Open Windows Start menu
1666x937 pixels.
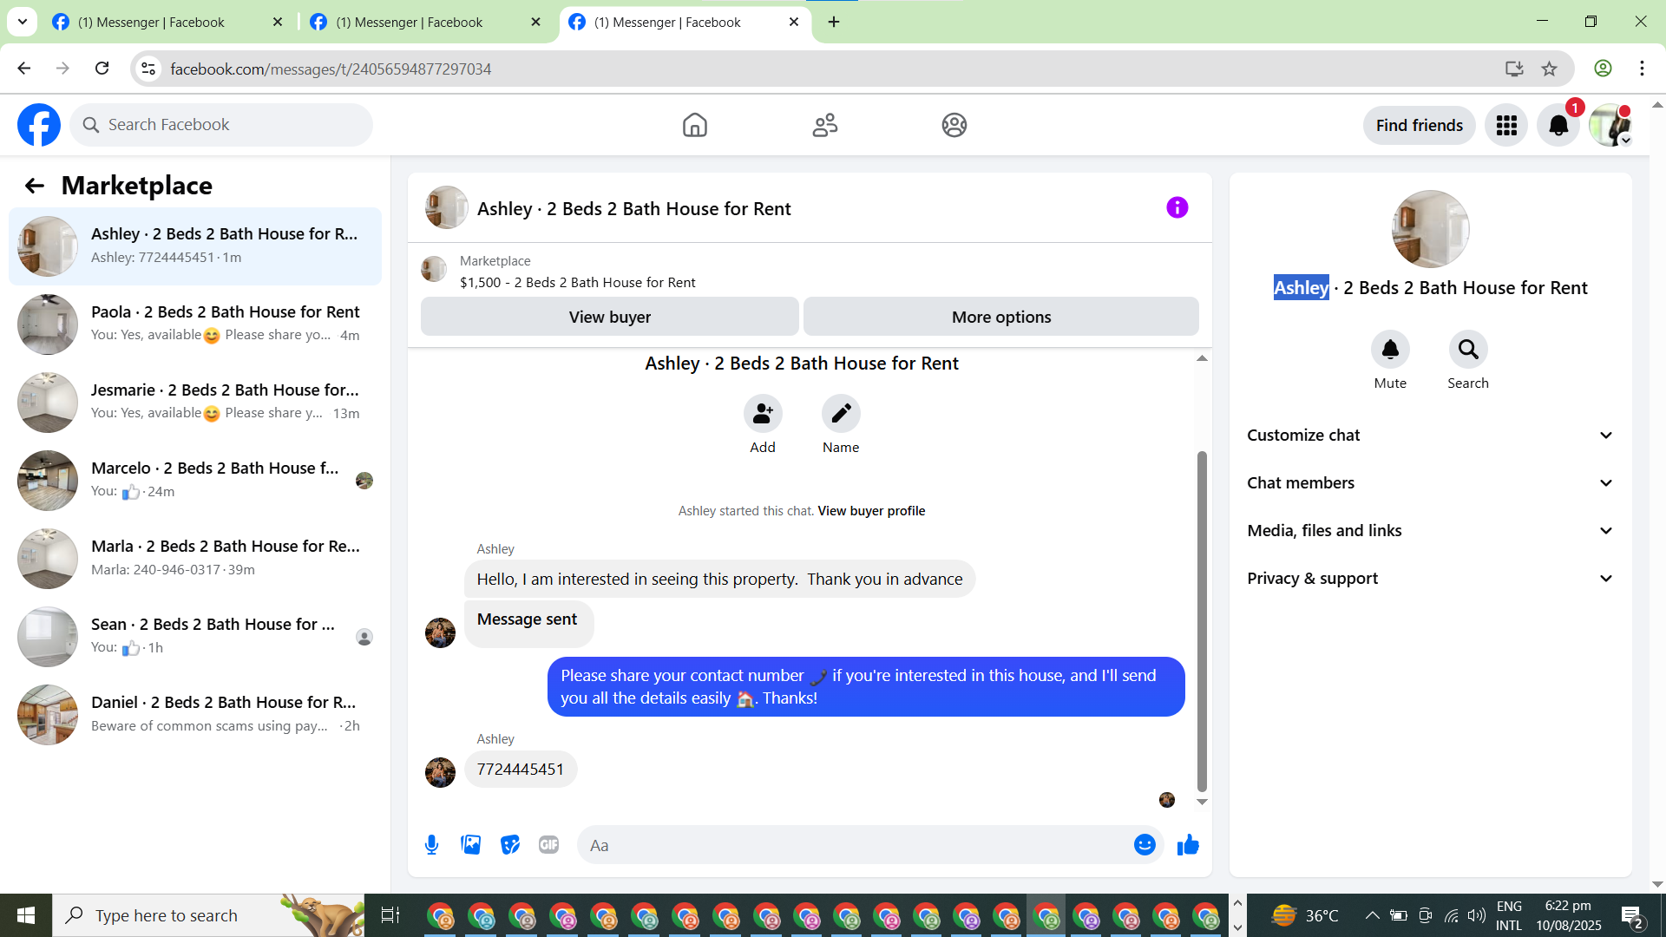point(25,915)
